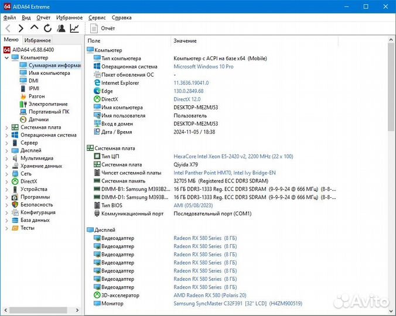Select the AIDA64 v6.88.6400 root item
Image resolution: width=396 pixels, height=316 pixels.
coord(29,50)
